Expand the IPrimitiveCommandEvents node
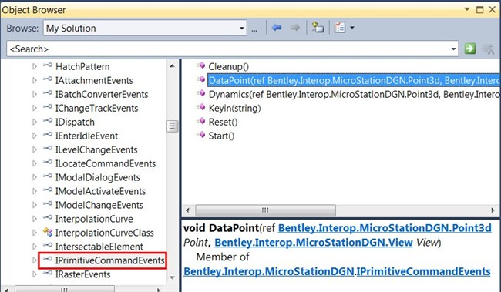Image resolution: width=501 pixels, height=292 pixels. pos(35,260)
